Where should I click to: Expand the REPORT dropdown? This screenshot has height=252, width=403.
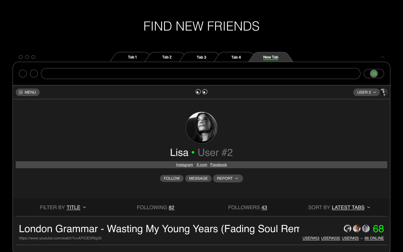[228, 178]
